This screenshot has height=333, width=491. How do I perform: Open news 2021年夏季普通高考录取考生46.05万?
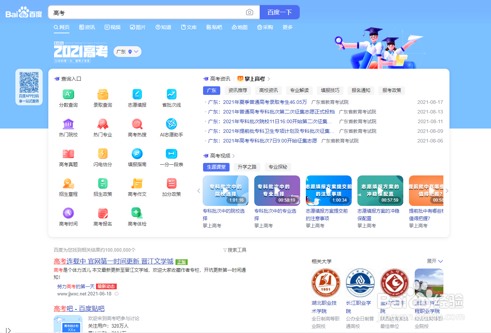click(x=265, y=102)
